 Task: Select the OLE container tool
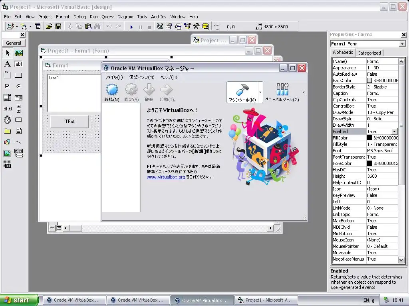point(8,165)
